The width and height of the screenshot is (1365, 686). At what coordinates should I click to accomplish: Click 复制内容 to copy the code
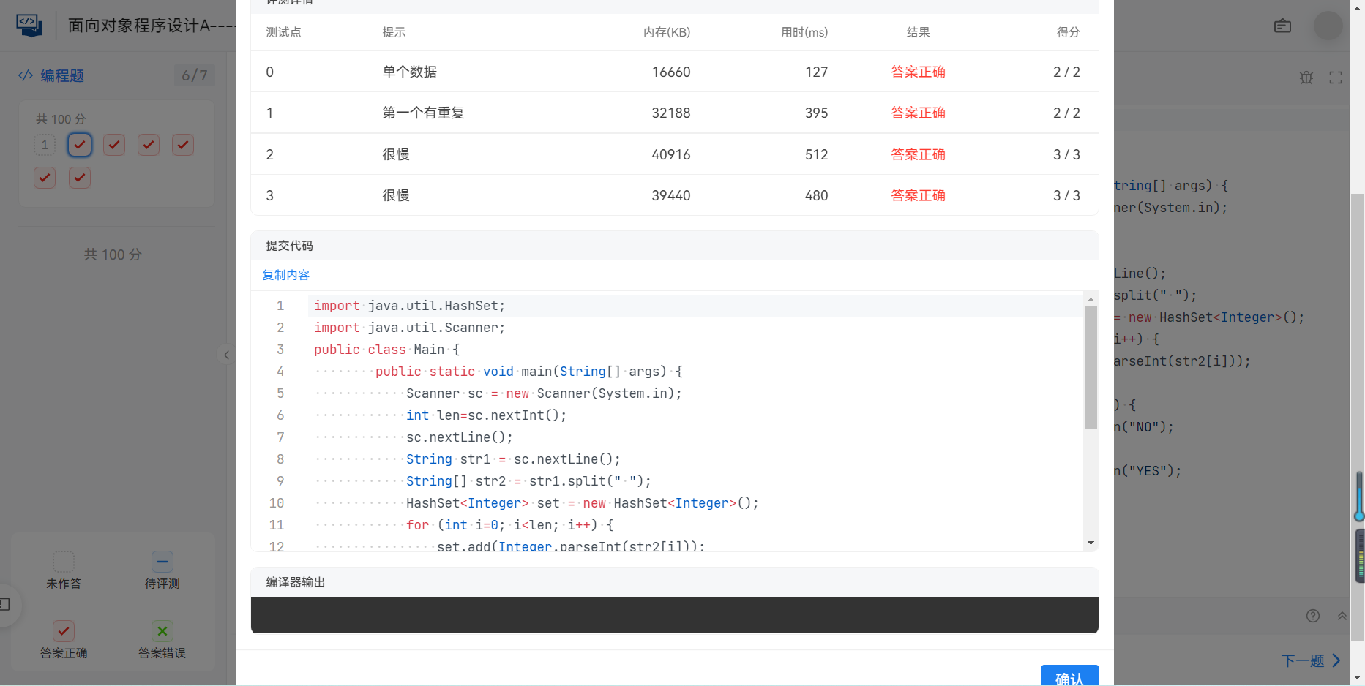point(286,275)
